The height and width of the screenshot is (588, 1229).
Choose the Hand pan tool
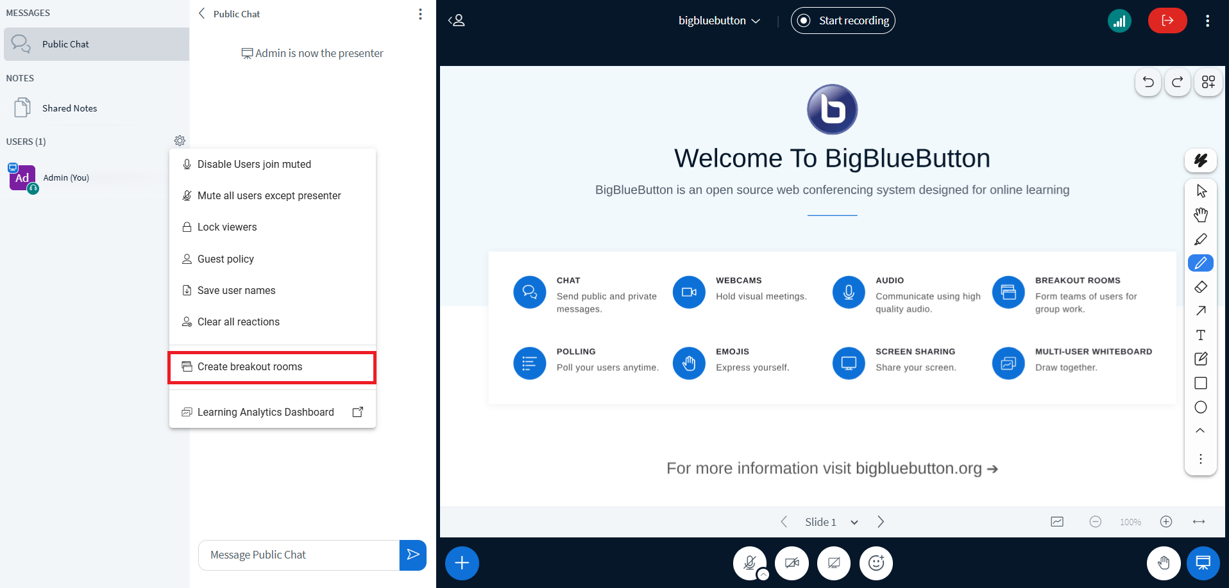[x=1201, y=215]
